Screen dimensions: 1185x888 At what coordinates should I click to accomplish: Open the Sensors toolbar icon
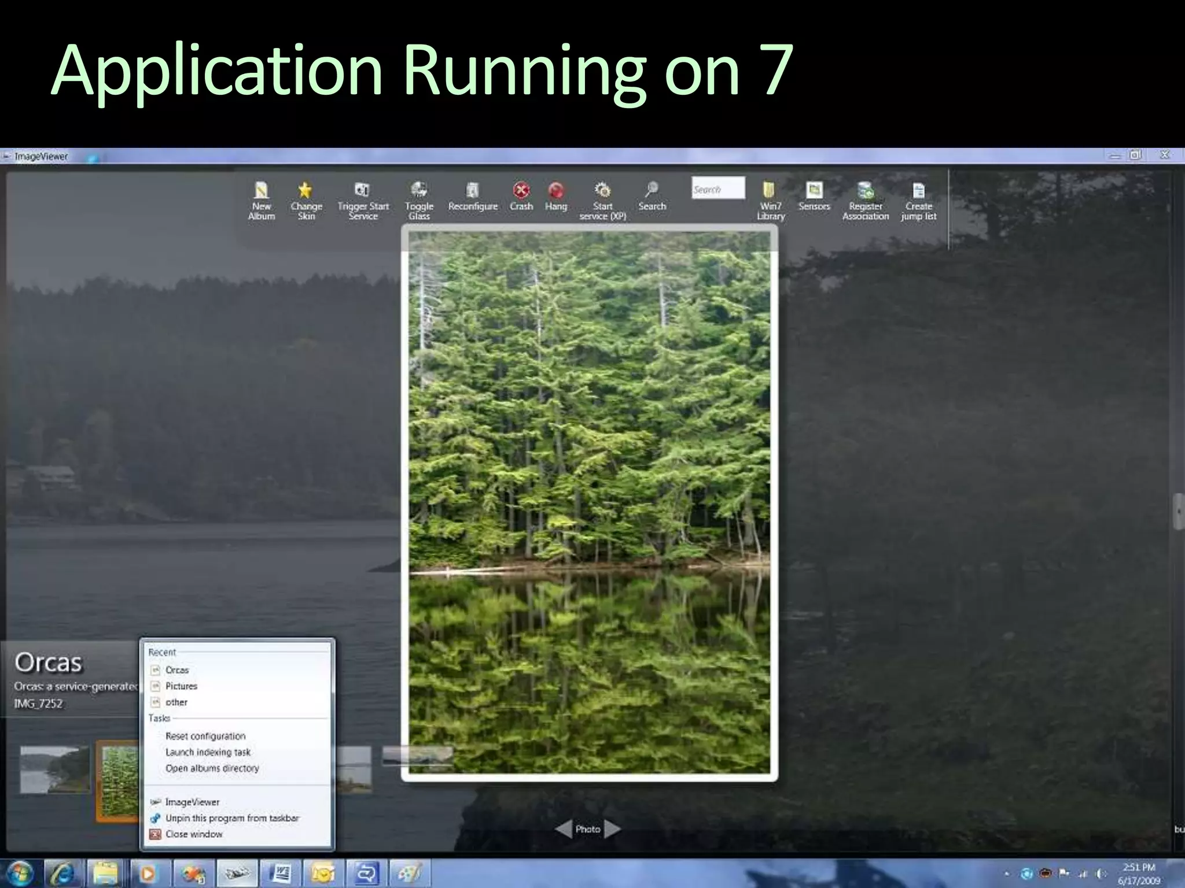tap(814, 190)
